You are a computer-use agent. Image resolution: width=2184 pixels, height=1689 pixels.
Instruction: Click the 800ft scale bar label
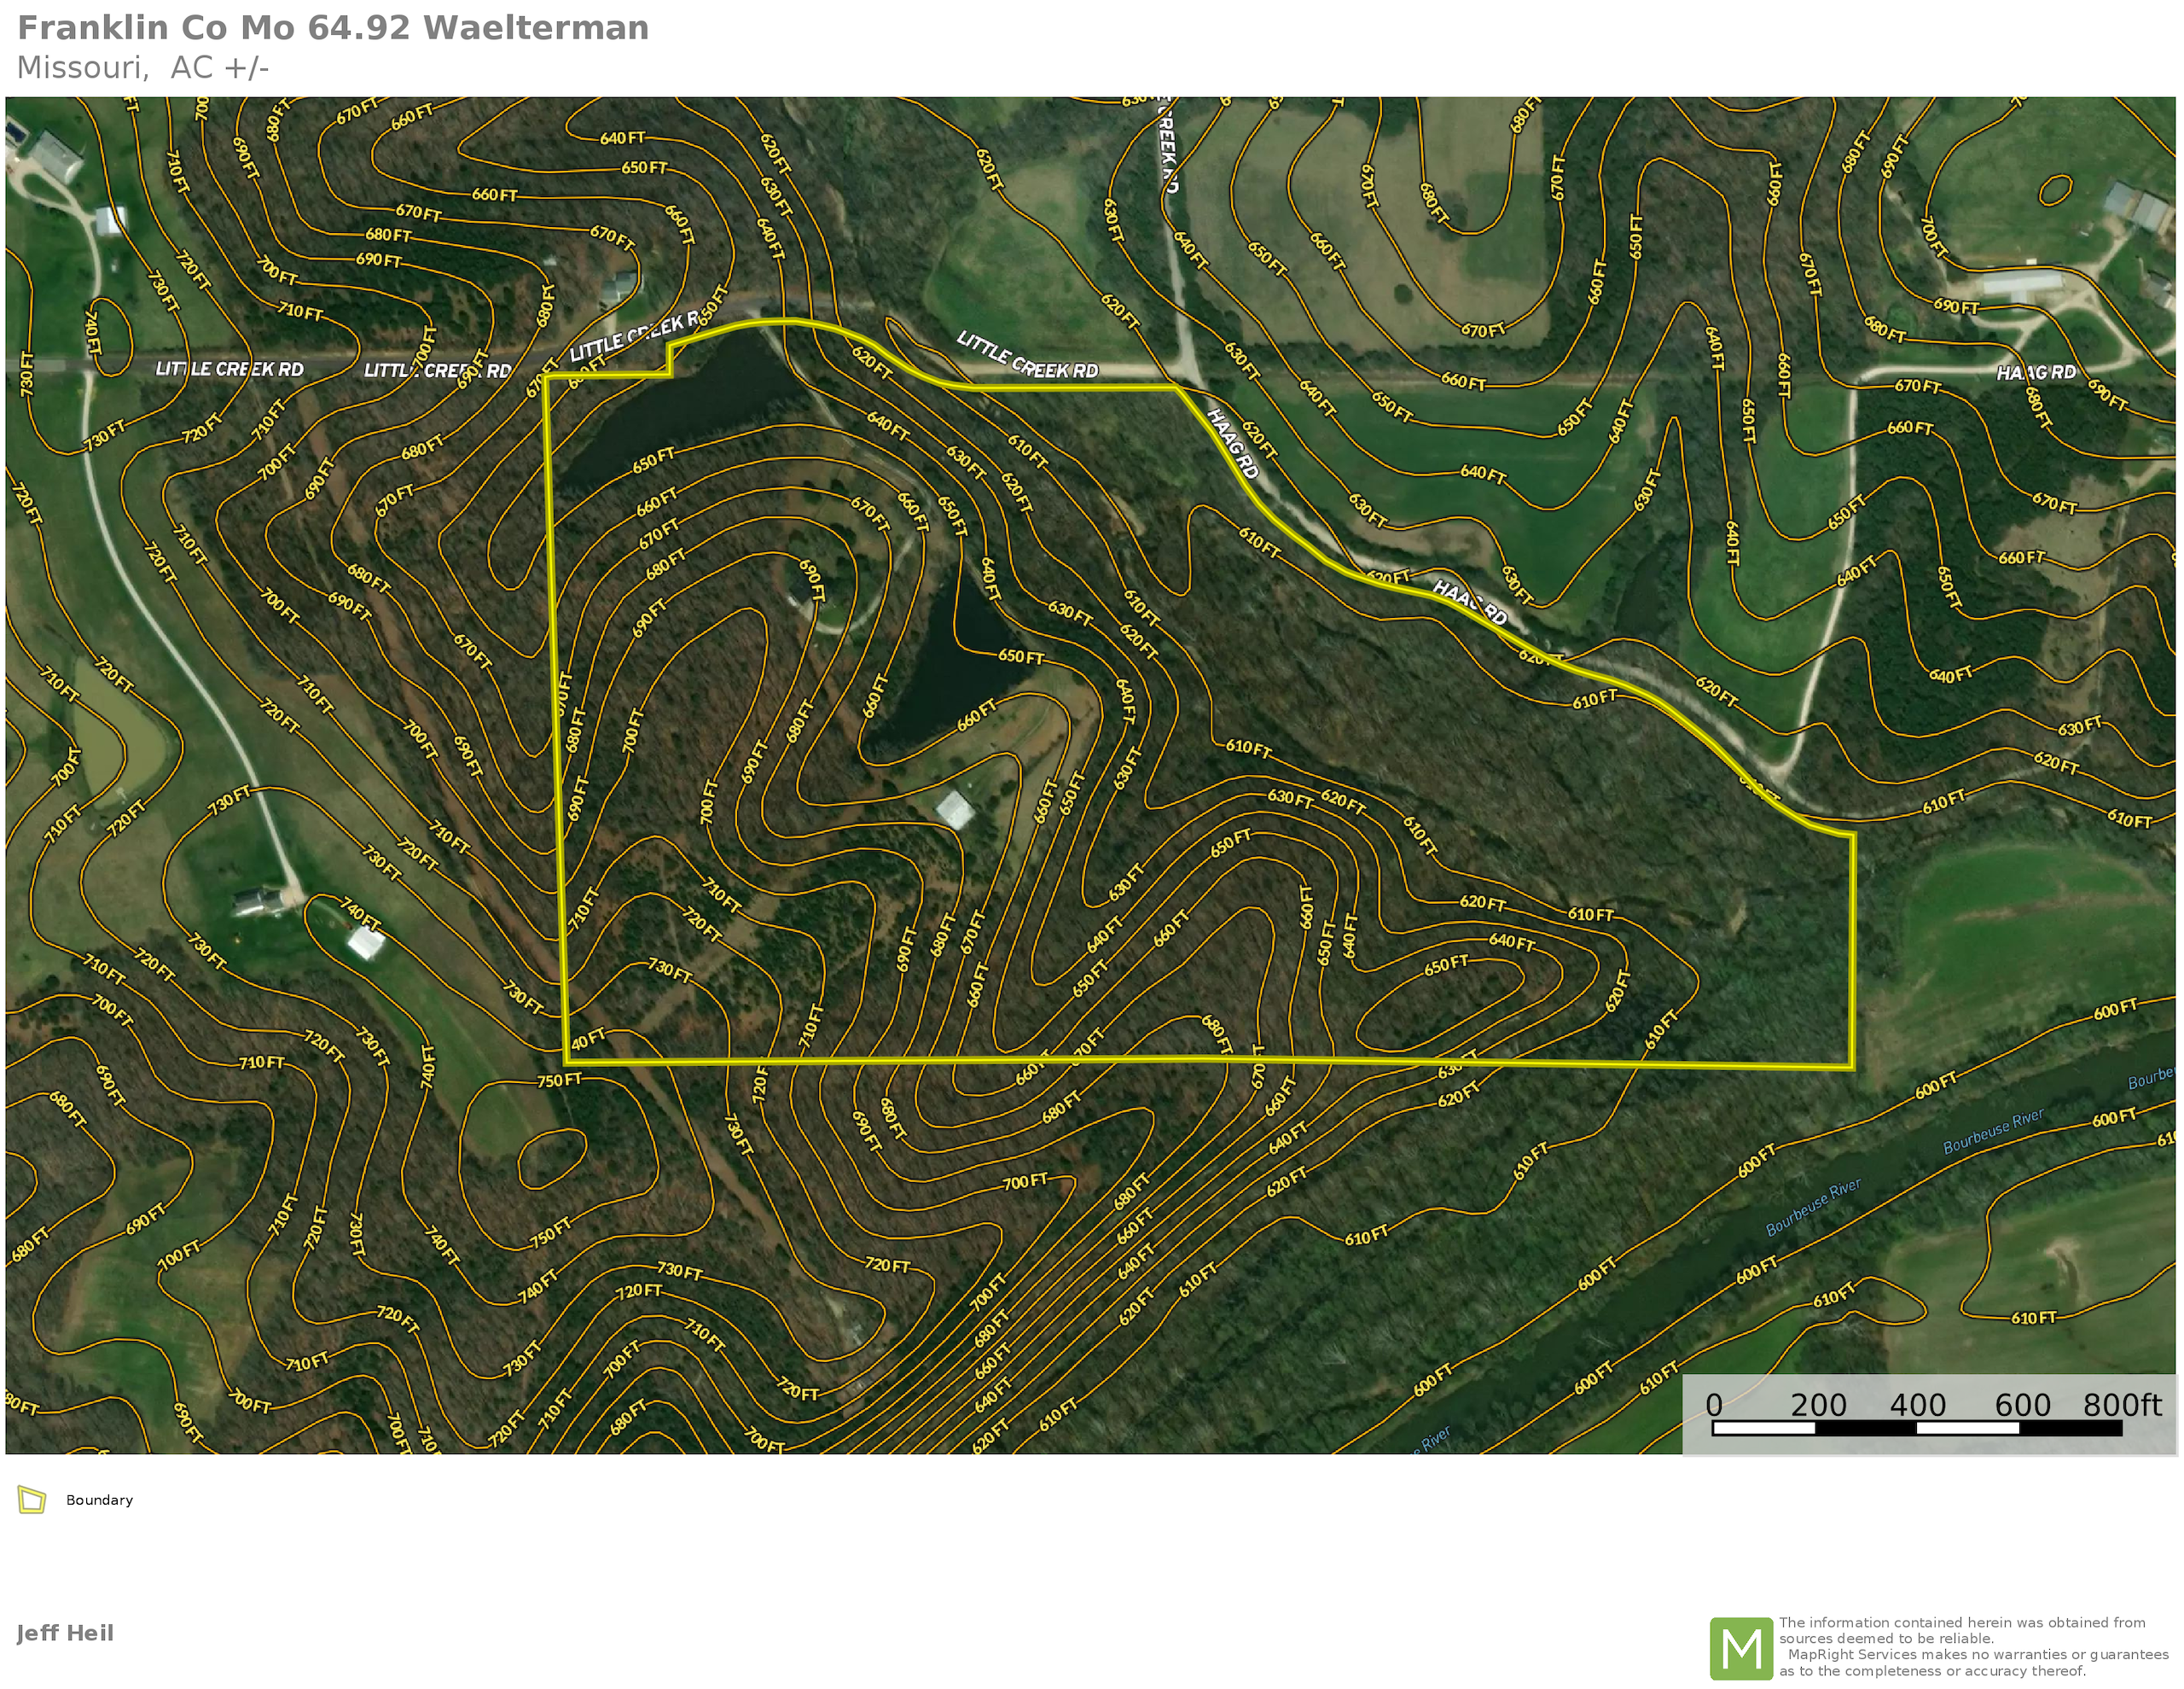point(2122,1405)
